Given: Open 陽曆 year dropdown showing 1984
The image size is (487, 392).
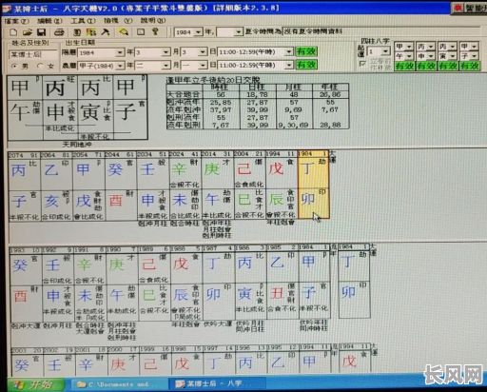Looking at the screenshot, I should [120, 52].
